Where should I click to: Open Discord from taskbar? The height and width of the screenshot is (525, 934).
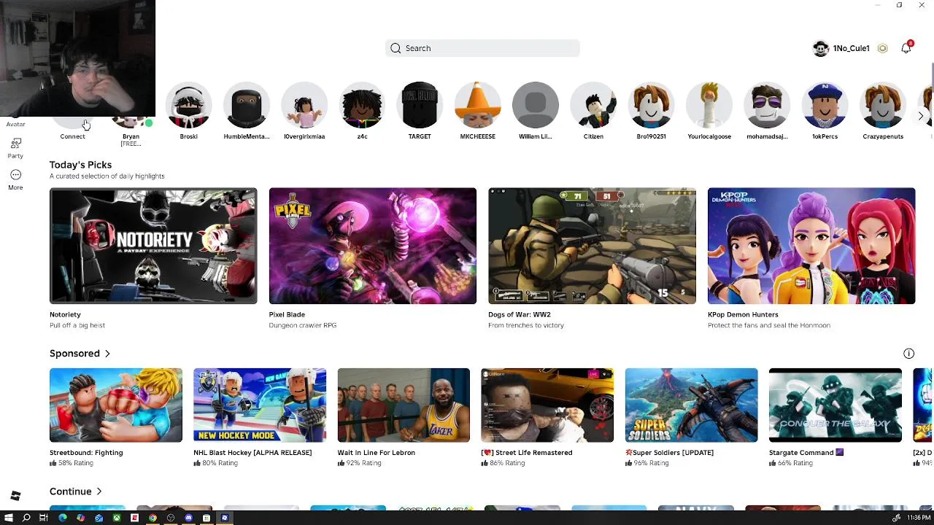pos(188,518)
